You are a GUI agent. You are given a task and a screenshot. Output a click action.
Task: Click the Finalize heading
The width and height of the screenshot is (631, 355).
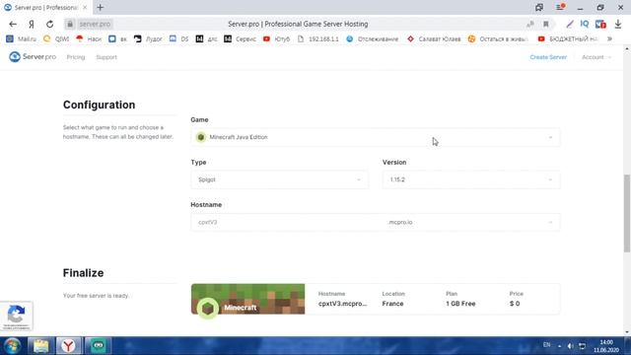pos(83,273)
